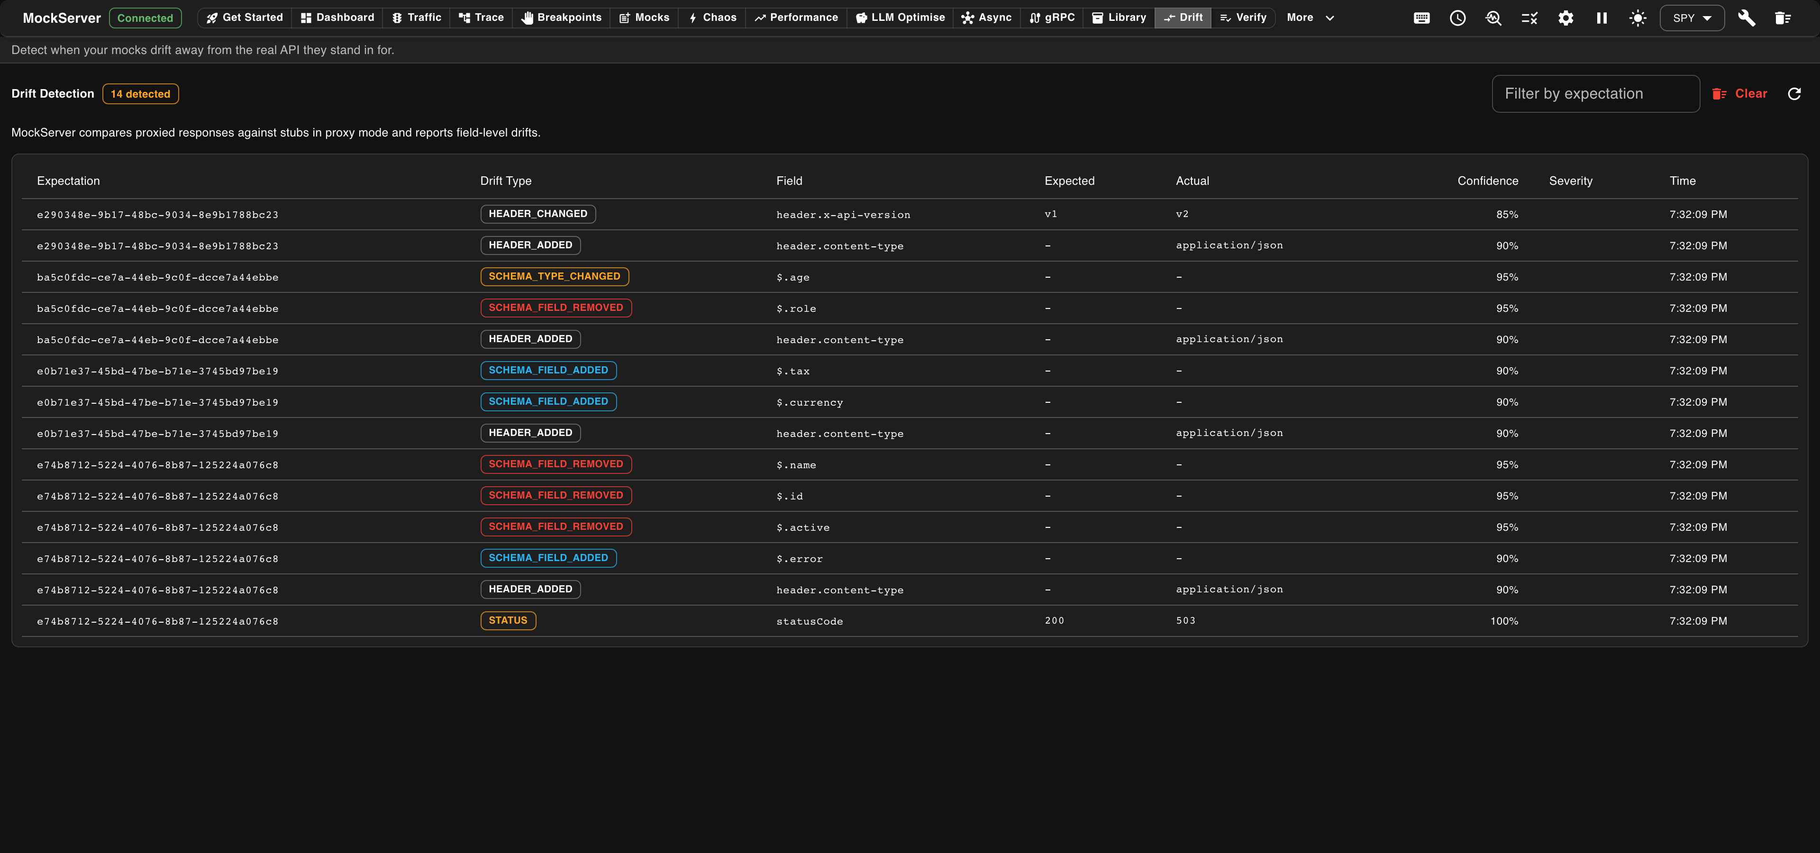
Task: Open the Mocks tab
Action: click(x=645, y=18)
